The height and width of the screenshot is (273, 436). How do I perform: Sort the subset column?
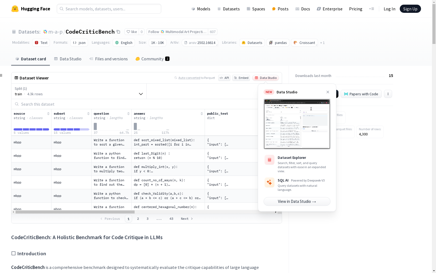click(x=88, y=114)
